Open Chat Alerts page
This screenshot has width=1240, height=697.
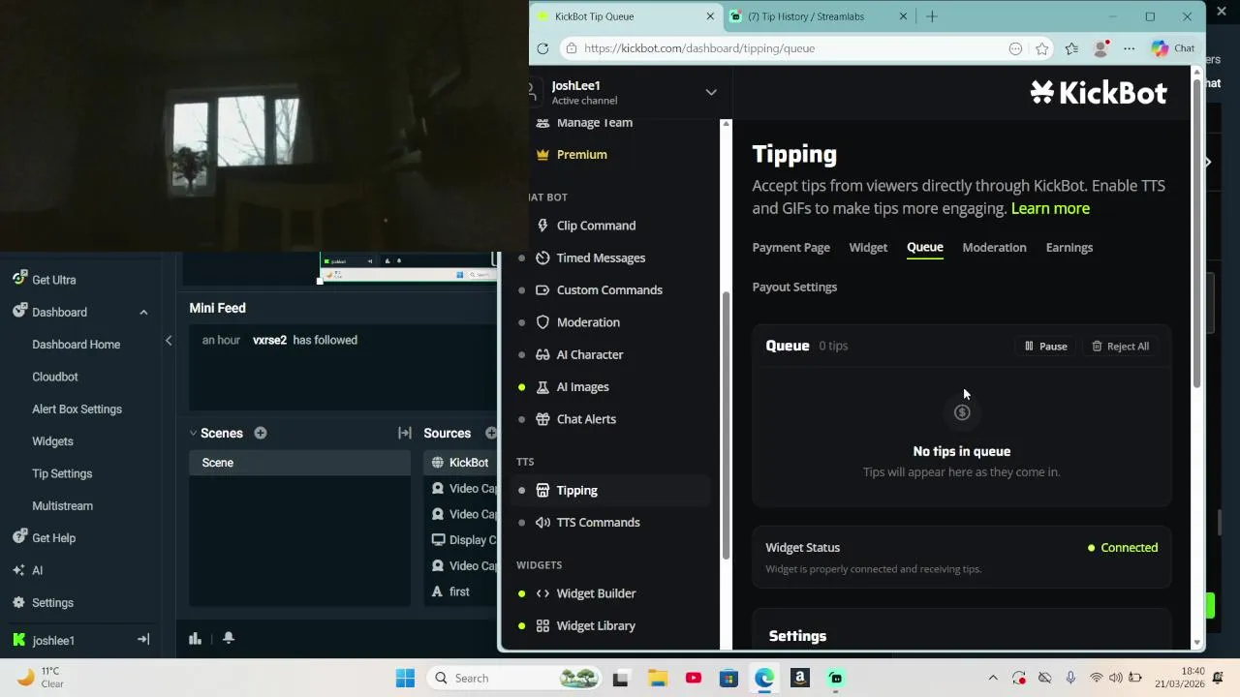click(x=586, y=419)
